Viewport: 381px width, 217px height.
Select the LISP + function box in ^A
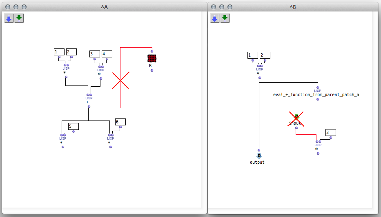pyautogui.click(x=89, y=100)
